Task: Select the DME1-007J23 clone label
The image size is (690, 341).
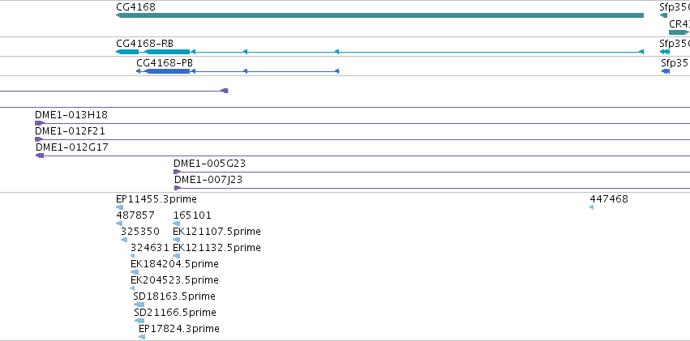Action: (x=208, y=180)
